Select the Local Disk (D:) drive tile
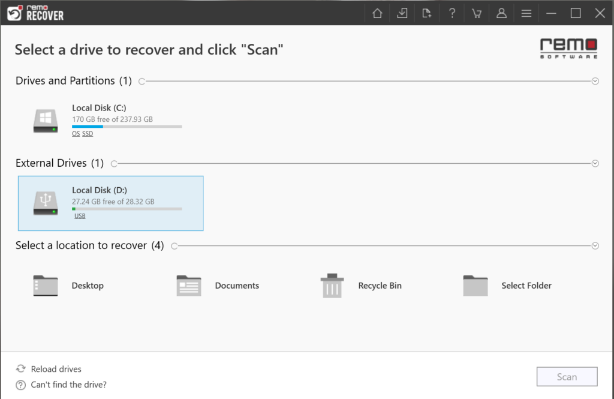614x399 pixels. pyautogui.click(x=111, y=203)
